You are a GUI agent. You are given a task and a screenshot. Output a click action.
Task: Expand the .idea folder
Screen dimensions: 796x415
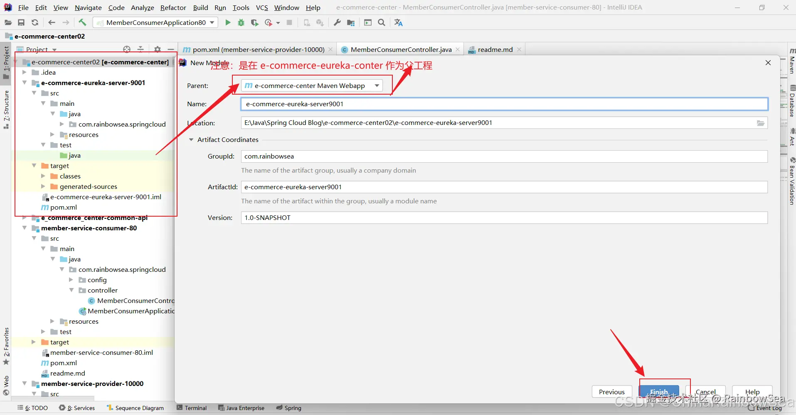tap(25, 72)
